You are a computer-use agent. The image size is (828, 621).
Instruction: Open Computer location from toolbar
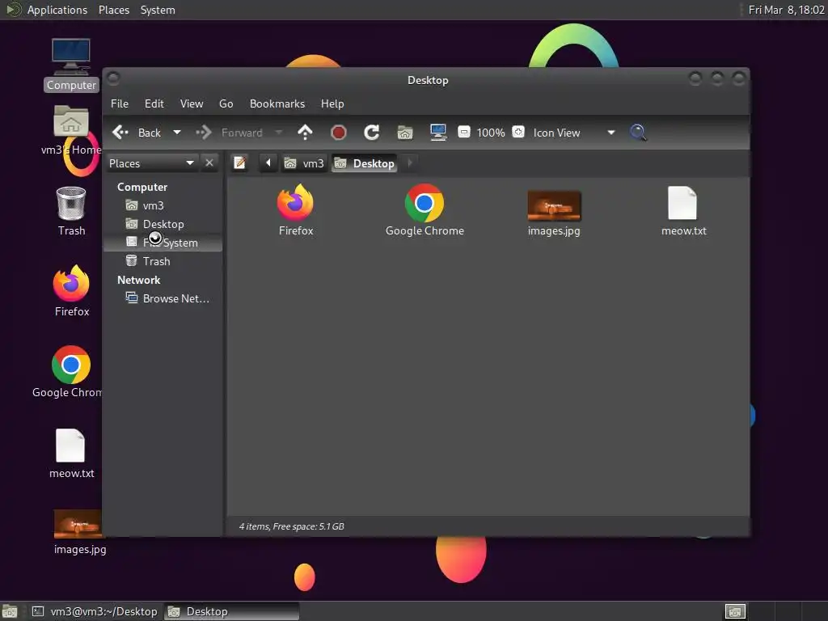click(438, 133)
